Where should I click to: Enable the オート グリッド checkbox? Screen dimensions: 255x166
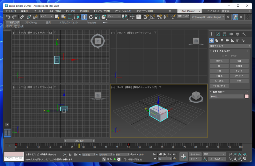click(223, 56)
